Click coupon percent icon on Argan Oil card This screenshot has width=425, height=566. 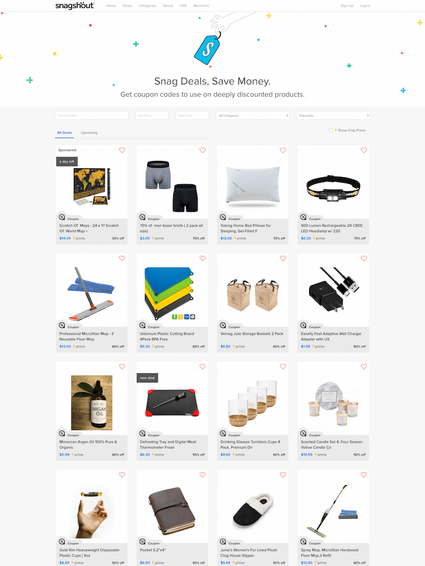62,433
